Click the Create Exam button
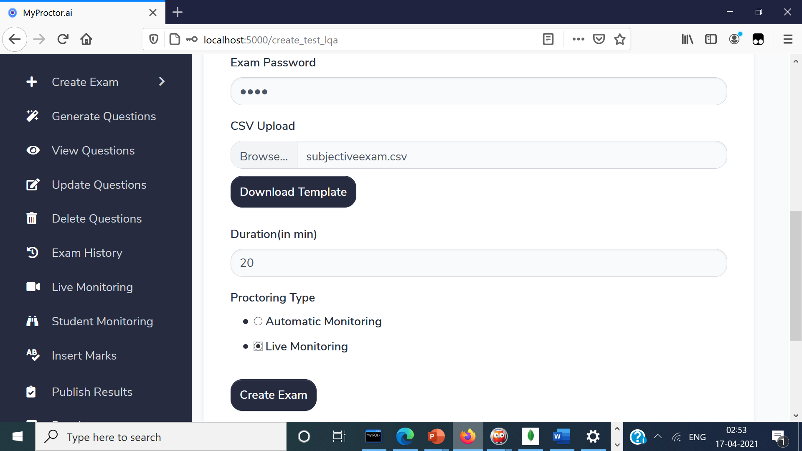 (274, 395)
